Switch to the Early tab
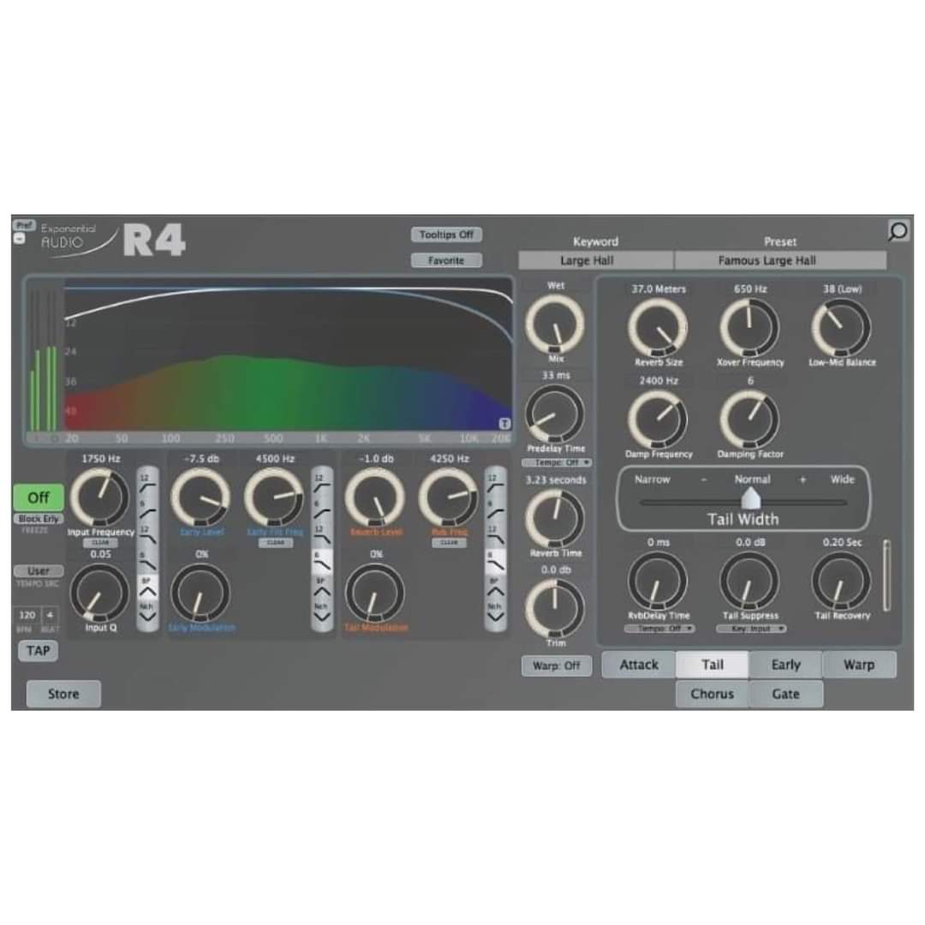925x925 pixels. 785,665
